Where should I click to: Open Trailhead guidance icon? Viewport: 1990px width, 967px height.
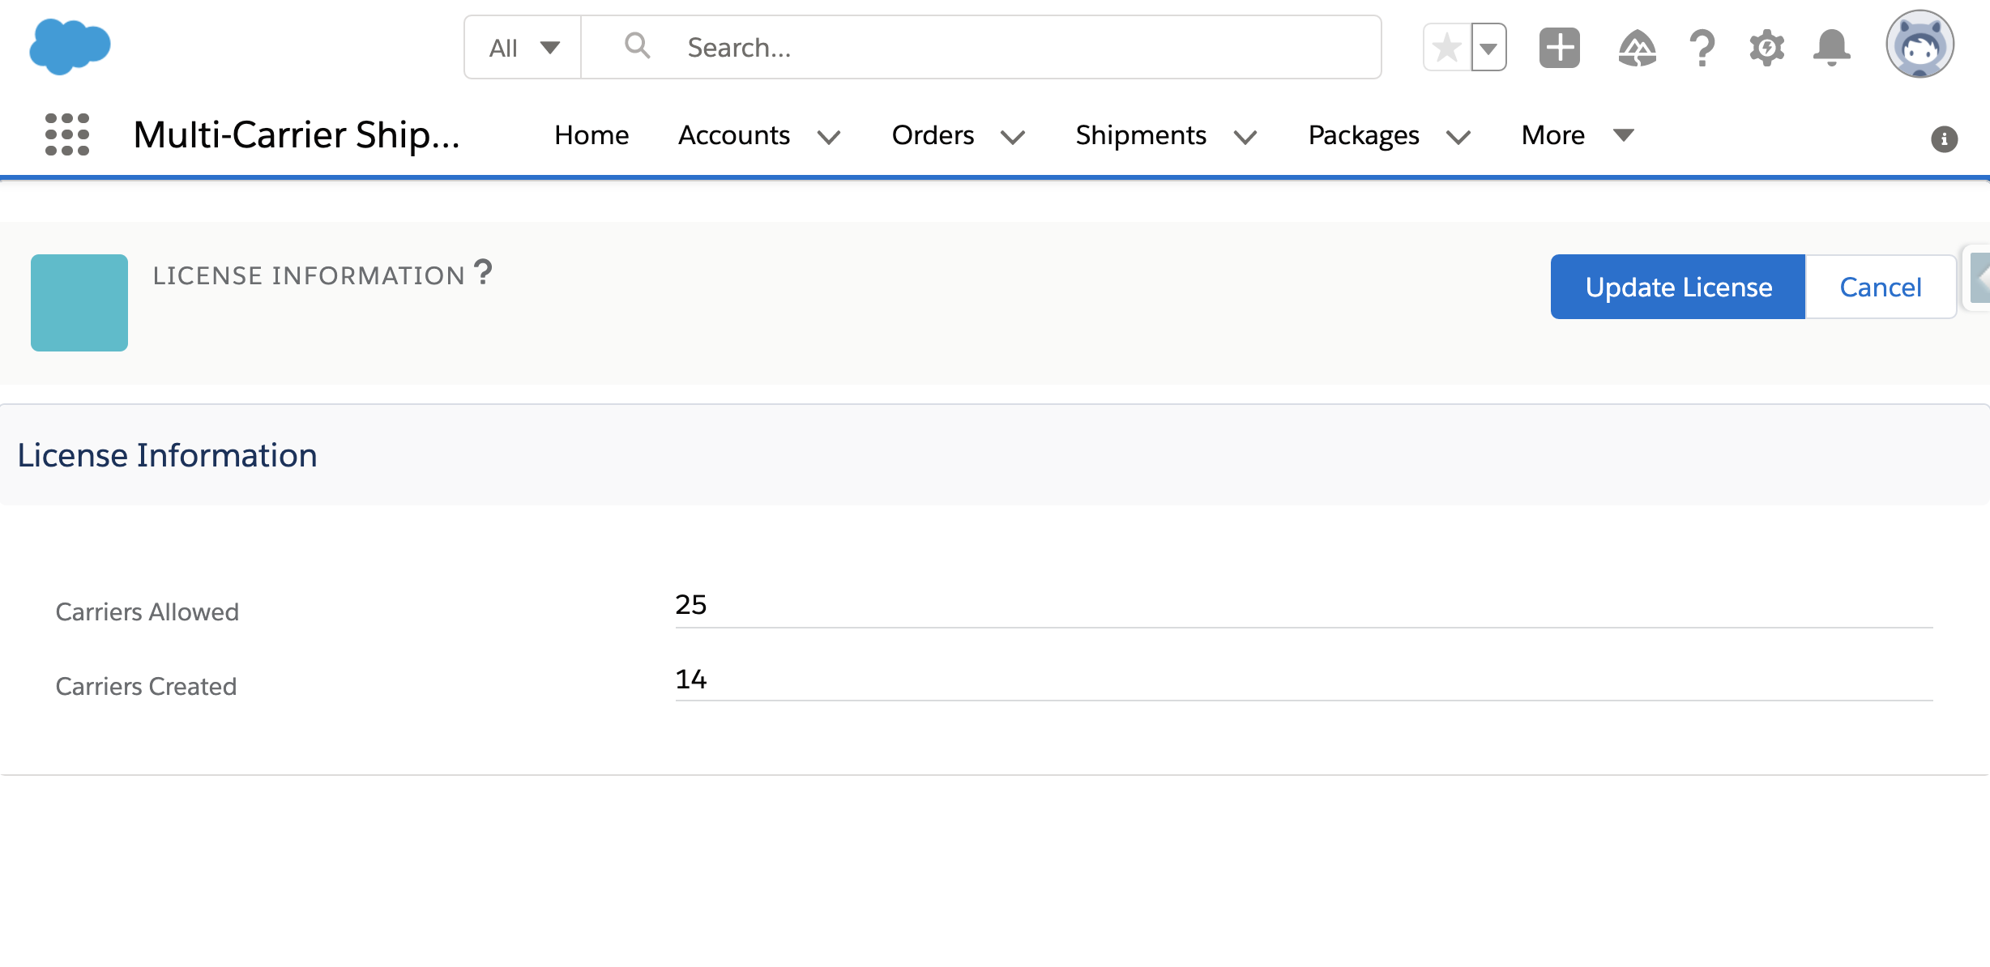pos(1638,48)
